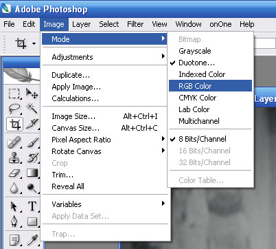Expand the Rotate Canvas submenu

(x=104, y=151)
